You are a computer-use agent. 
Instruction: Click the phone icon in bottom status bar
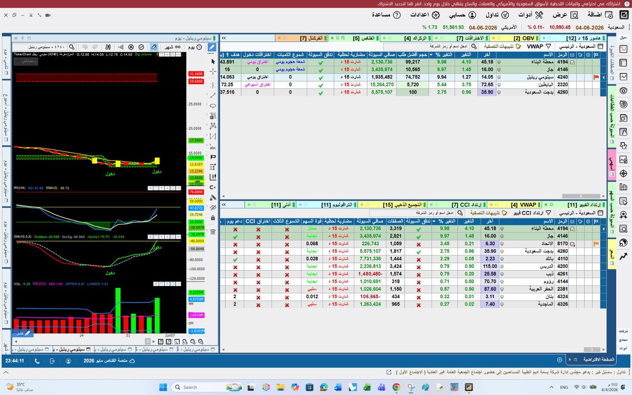pyautogui.click(x=37, y=362)
